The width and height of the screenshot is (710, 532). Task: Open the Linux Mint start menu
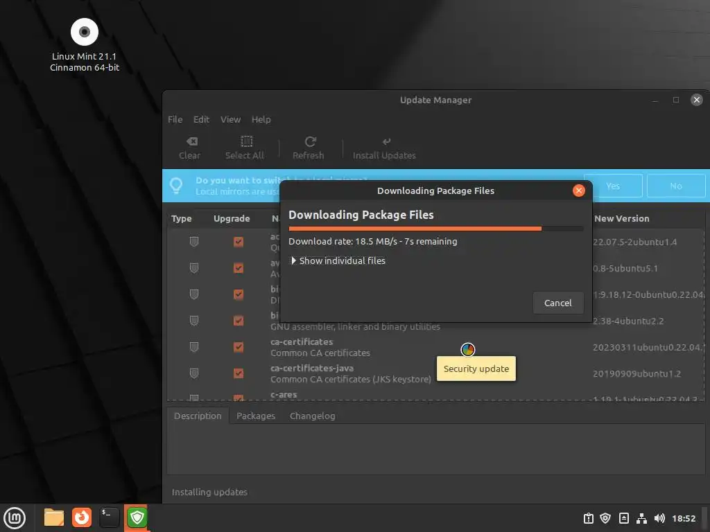(15, 517)
